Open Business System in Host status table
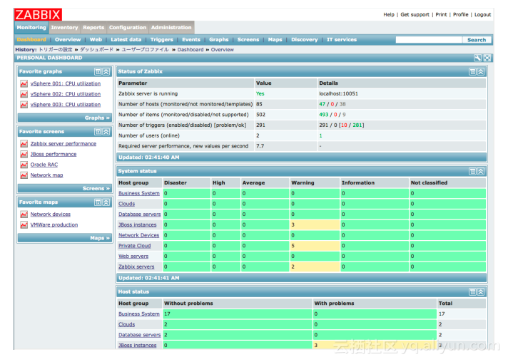Image resolution: width=508 pixels, height=362 pixels. pos(139,314)
